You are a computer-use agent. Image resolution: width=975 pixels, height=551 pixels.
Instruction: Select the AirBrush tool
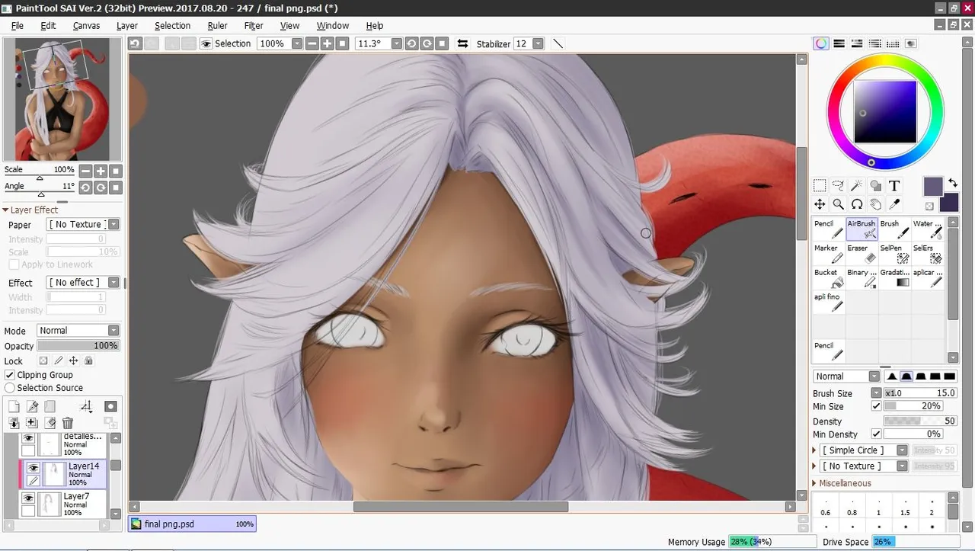click(x=862, y=229)
